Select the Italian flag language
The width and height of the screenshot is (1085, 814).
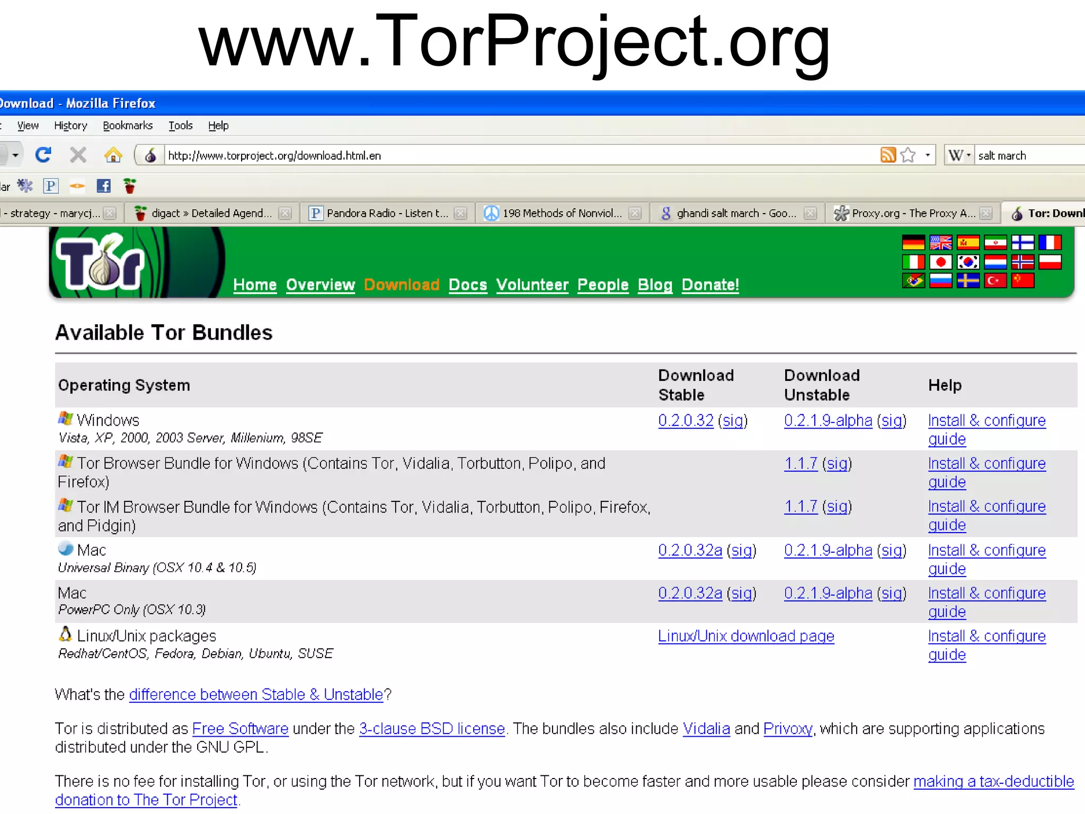point(913,262)
